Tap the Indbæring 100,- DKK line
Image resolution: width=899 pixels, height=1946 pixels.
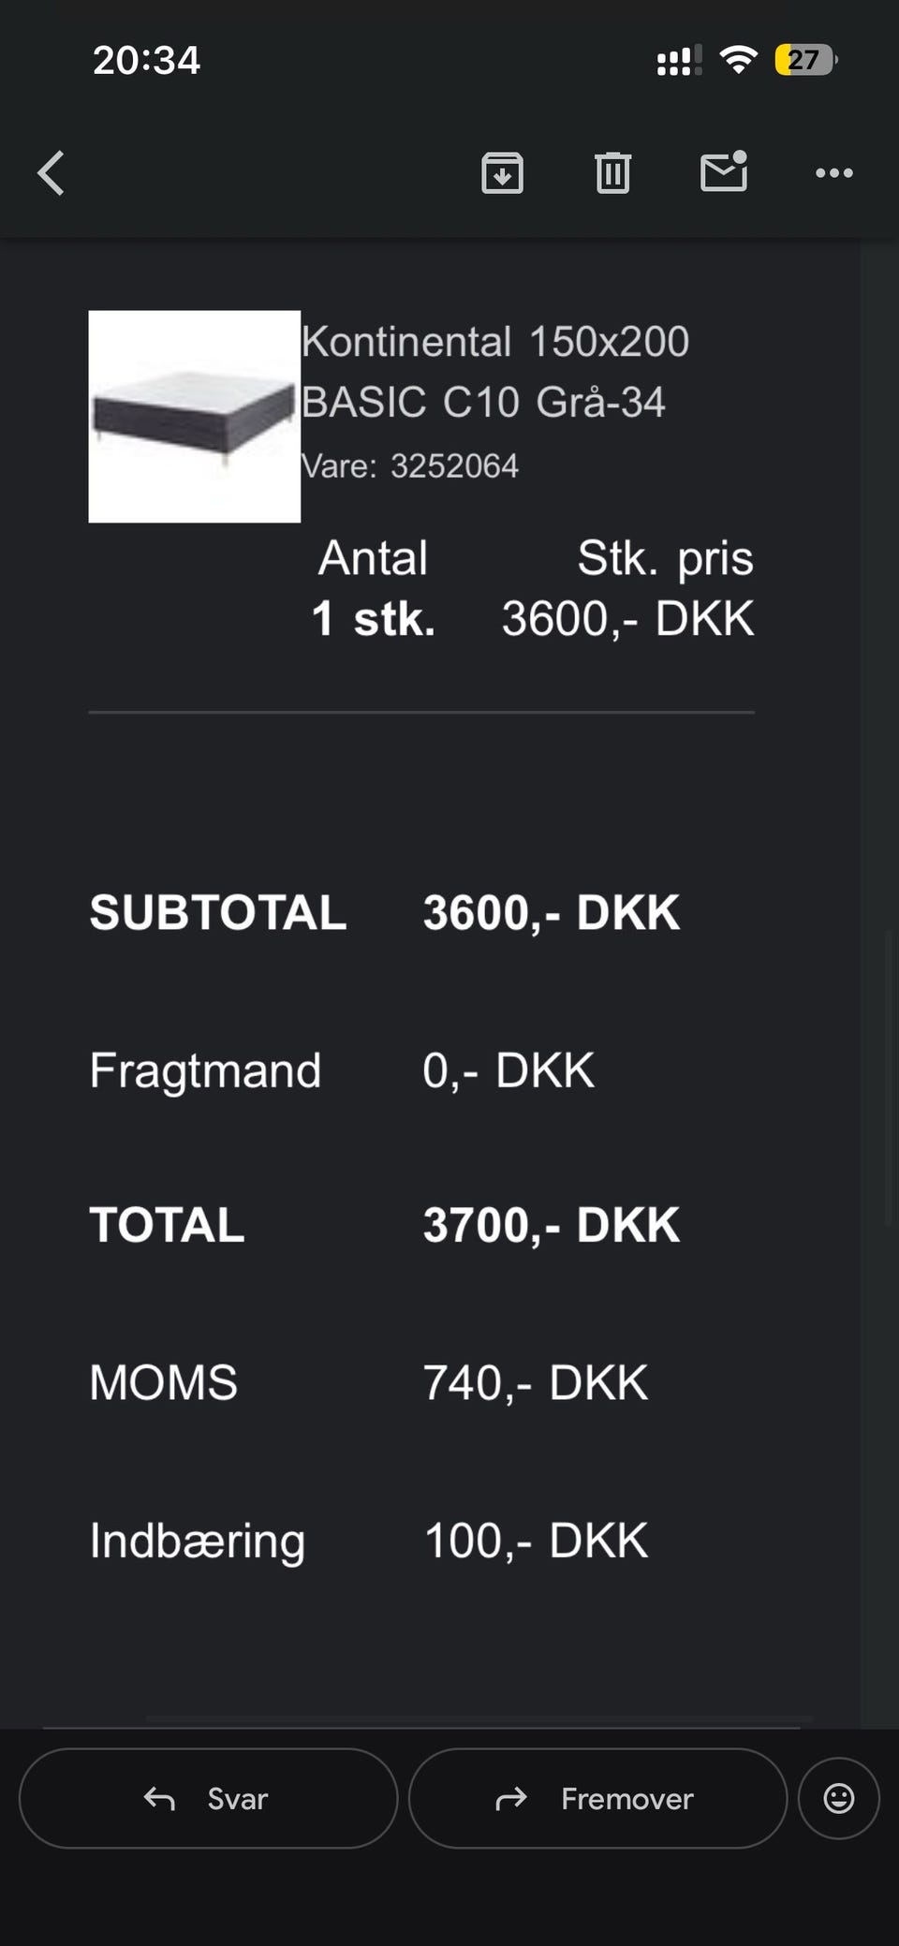[x=369, y=1541]
